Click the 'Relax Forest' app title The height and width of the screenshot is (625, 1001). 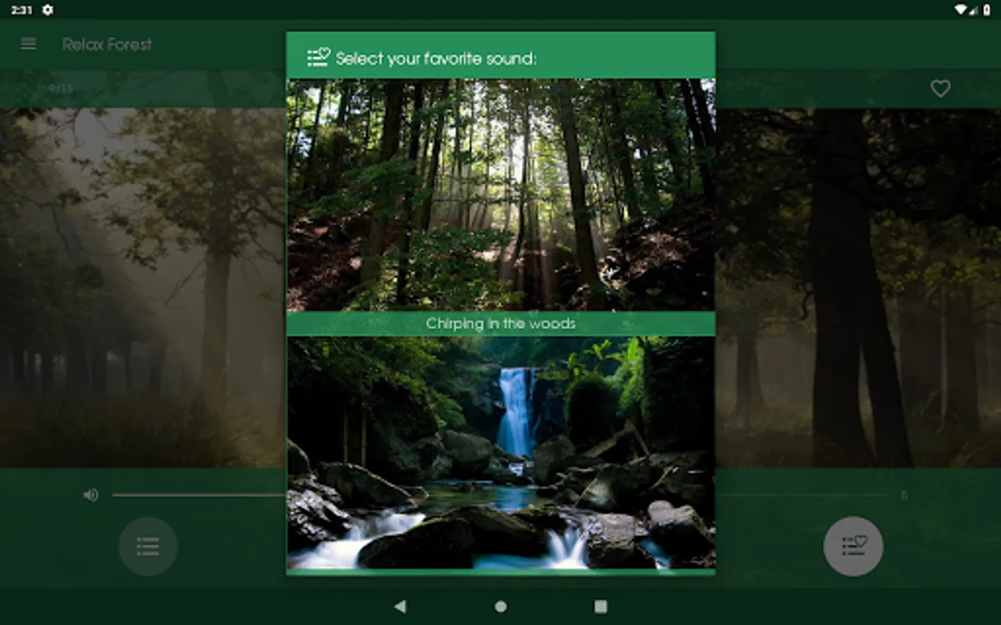click(x=107, y=44)
